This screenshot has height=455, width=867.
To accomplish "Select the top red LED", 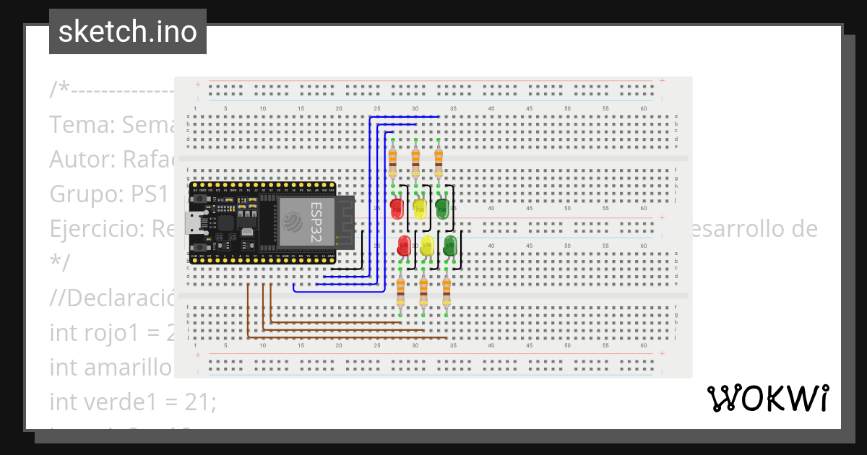I will 397,208.
